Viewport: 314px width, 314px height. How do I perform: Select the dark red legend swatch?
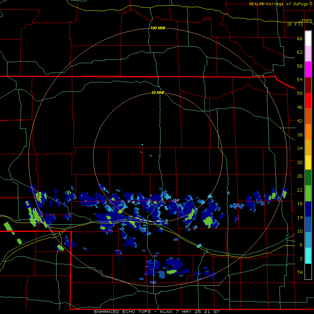308,85
